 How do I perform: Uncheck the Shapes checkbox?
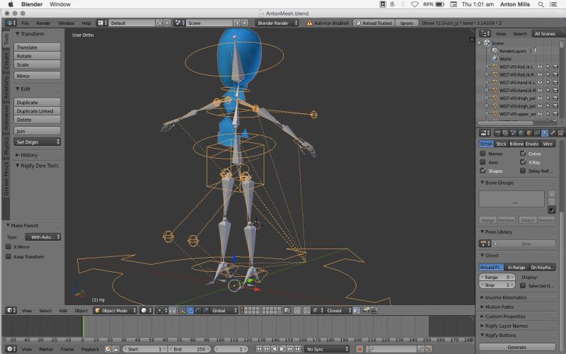[483, 171]
